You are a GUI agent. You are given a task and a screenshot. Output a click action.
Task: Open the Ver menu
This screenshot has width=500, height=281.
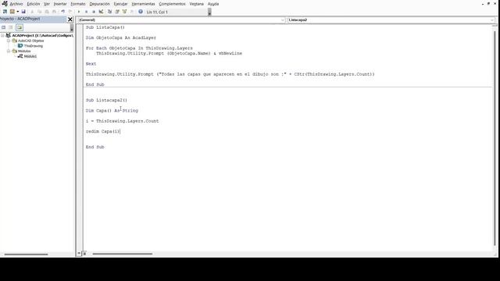[x=47, y=4]
